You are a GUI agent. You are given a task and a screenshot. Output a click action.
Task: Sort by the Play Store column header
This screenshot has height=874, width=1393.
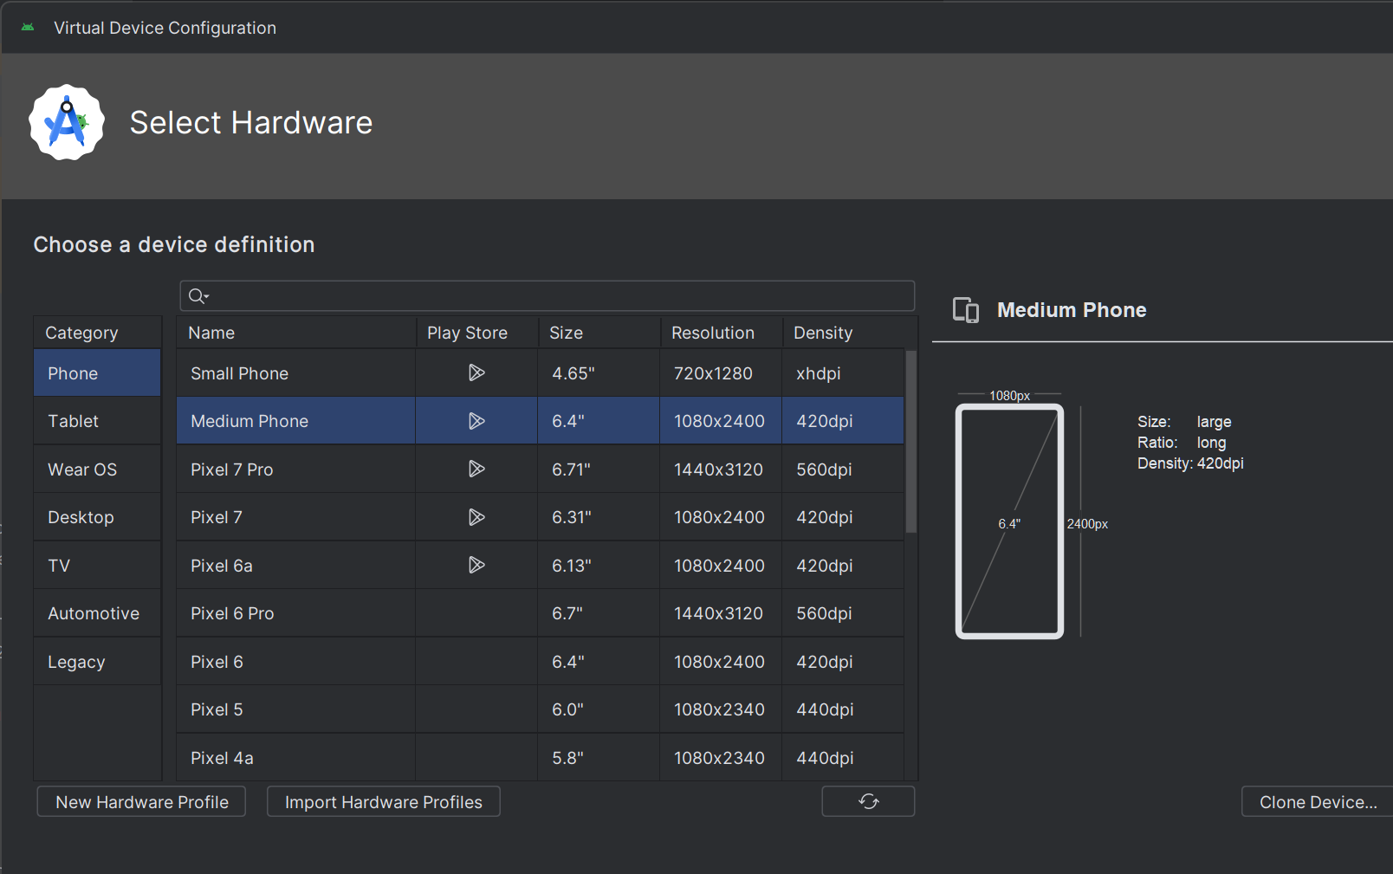[477, 333]
